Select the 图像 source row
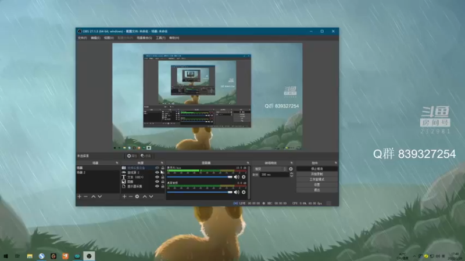 click(143, 182)
